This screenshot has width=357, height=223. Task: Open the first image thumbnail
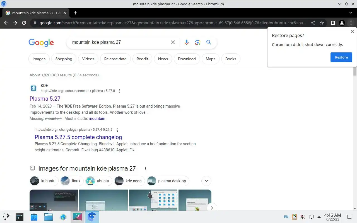tap(54, 200)
